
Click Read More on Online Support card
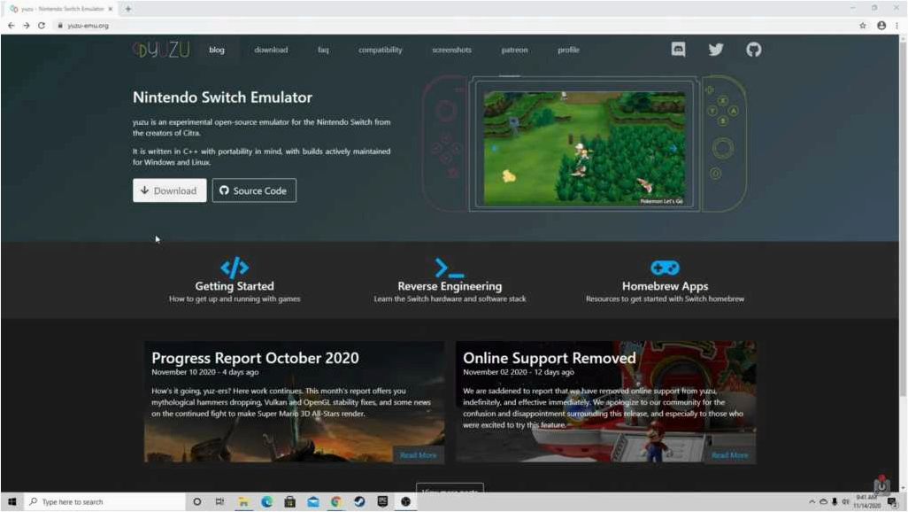pyautogui.click(x=729, y=455)
